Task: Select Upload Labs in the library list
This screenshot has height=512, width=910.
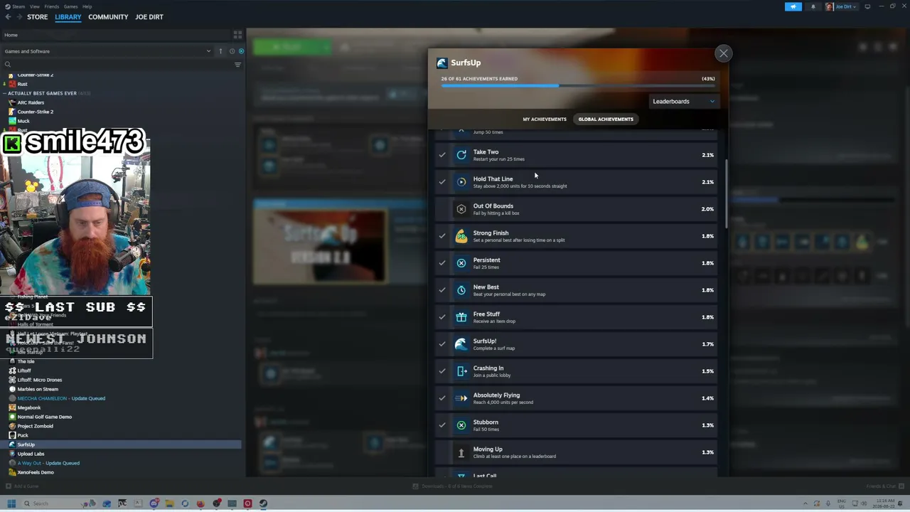Action: 121,454
